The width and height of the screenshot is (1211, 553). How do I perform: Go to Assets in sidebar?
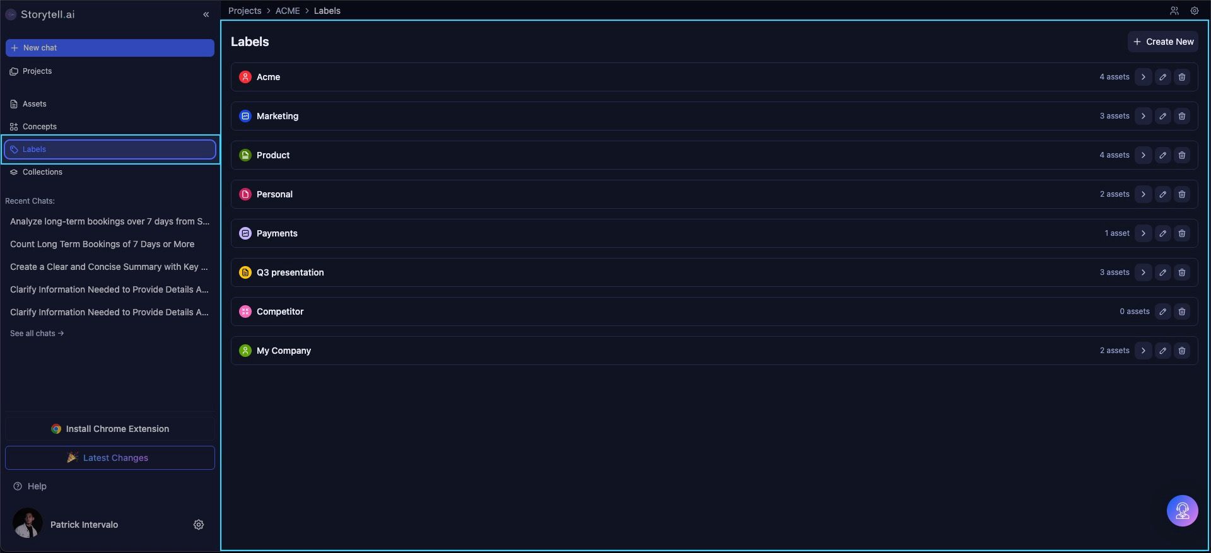[35, 104]
